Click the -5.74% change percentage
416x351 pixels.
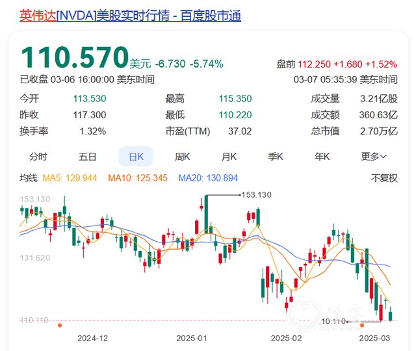pyautogui.click(x=207, y=64)
